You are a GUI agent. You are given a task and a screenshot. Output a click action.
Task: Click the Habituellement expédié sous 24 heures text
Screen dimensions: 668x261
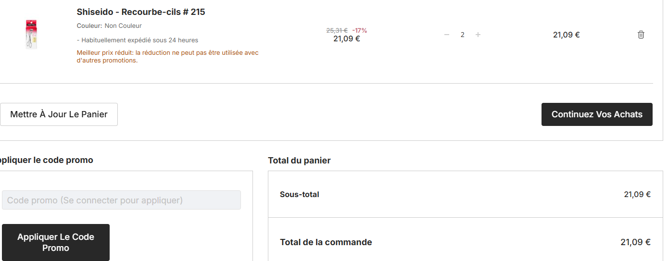point(138,40)
